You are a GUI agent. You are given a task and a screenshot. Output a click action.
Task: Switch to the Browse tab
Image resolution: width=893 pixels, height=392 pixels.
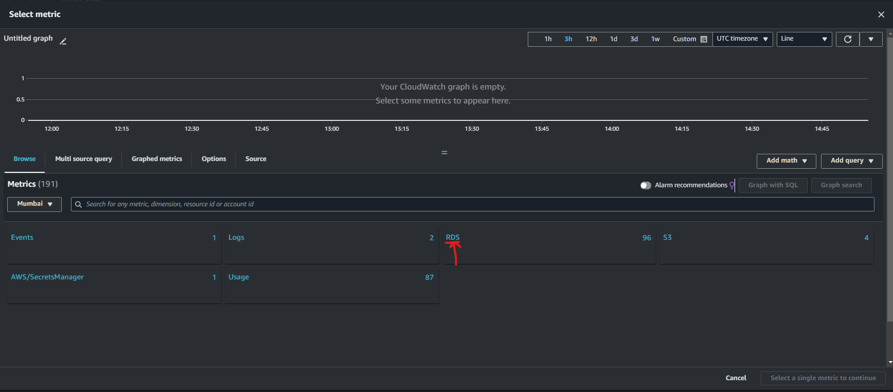tap(25, 159)
